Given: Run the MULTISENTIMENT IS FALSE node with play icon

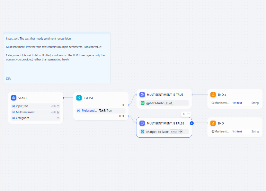Looking at the screenshot, I should coord(184,114).
